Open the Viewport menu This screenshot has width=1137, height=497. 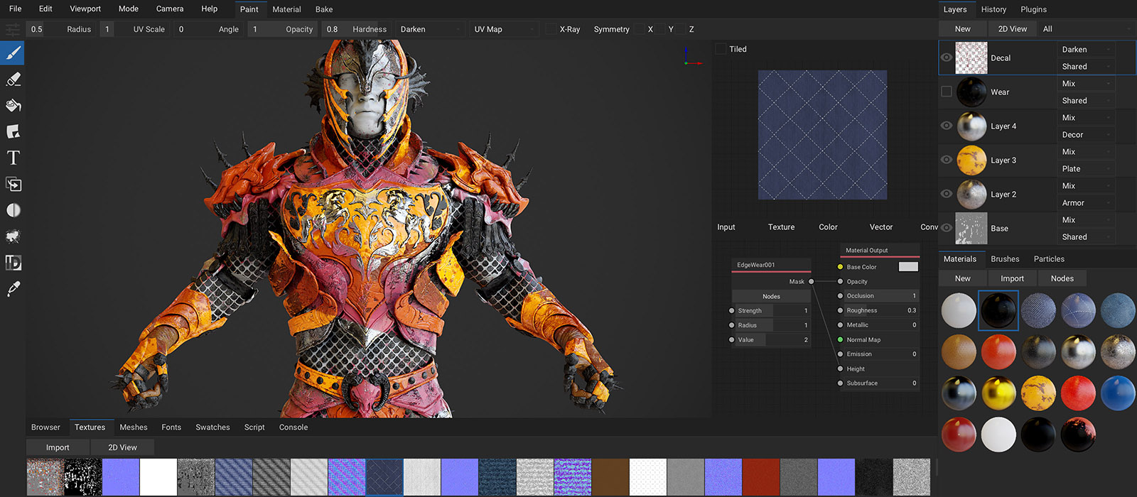pyautogui.click(x=85, y=9)
